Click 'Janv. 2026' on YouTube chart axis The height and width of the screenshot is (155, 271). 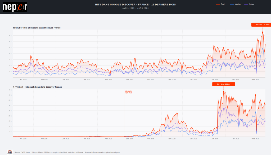point(215,79)
